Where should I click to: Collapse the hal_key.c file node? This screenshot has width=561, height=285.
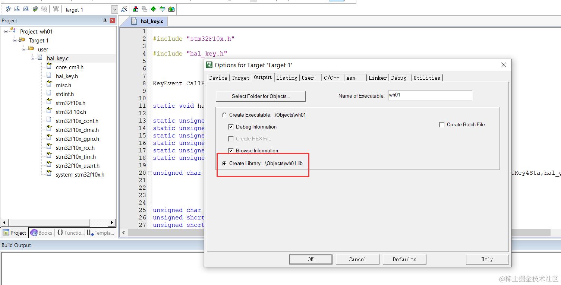32,58
